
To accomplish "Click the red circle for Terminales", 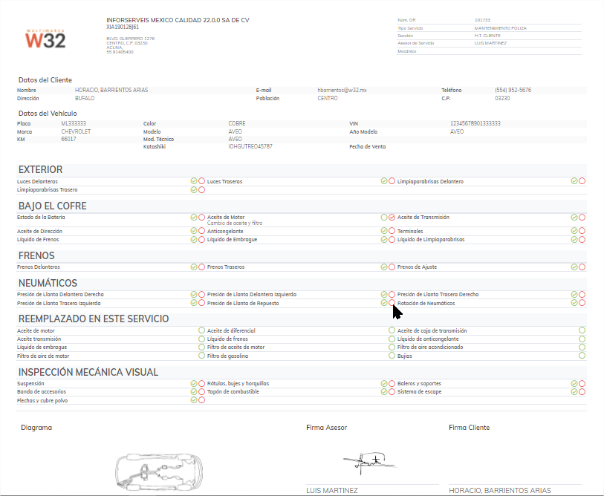I will tap(582, 231).
